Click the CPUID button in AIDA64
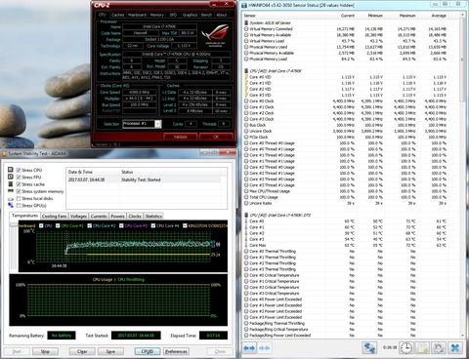This screenshot has width=469, height=359. [x=148, y=351]
